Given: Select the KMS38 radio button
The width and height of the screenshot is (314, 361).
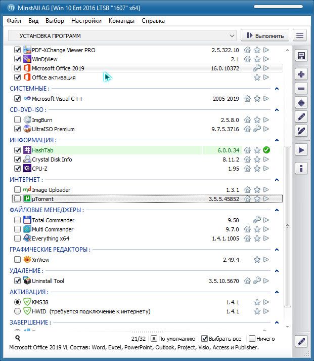Looking at the screenshot, I should [18, 302].
